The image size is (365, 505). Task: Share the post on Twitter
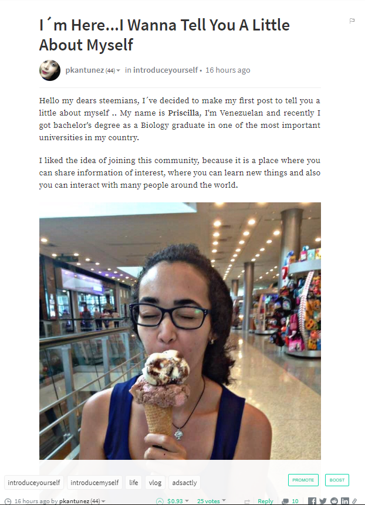tap(323, 501)
